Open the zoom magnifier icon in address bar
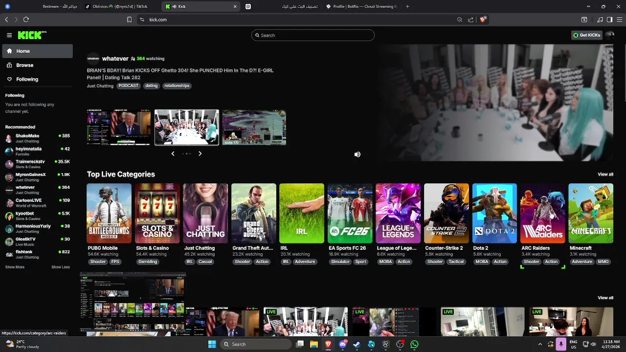The height and width of the screenshot is (352, 626). [460, 20]
